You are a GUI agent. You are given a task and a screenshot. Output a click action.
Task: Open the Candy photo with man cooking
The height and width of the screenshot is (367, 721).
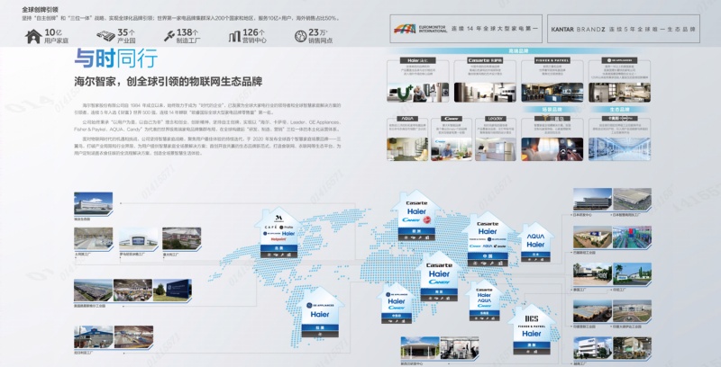coord(452,149)
